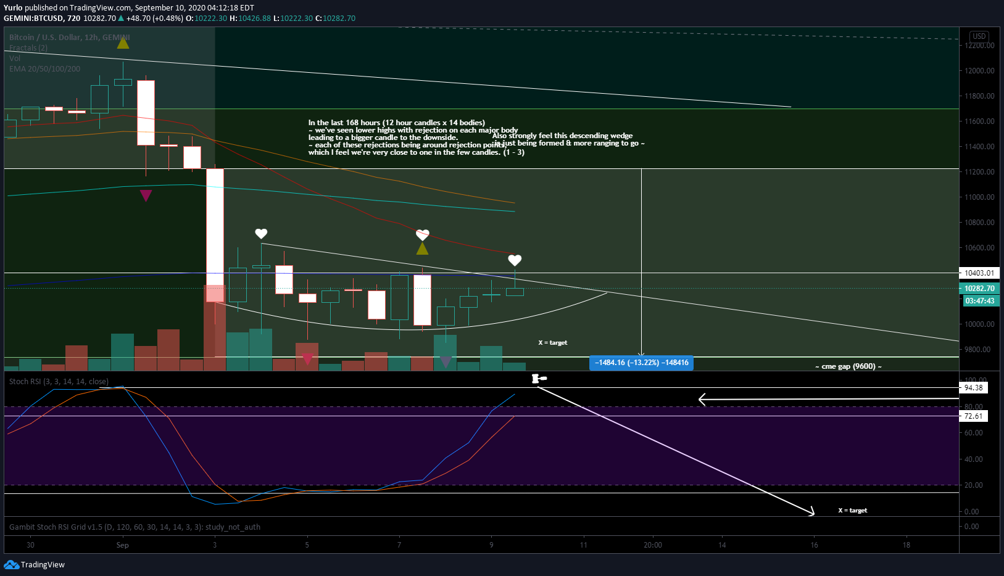Click the blue -1484.16 (-13.22%) measurement label
The image size is (1004, 576).
point(641,363)
